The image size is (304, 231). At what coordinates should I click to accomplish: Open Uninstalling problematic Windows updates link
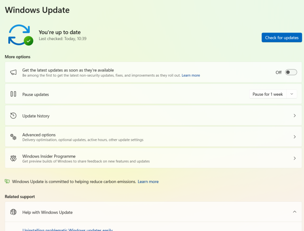point(67,229)
